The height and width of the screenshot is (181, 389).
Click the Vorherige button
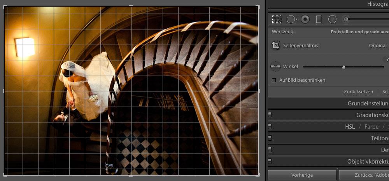pos(302,175)
